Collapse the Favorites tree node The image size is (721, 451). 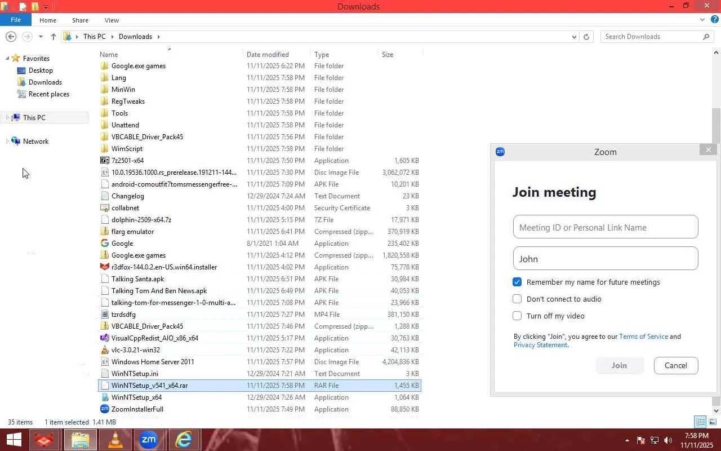click(x=7, y=59)
